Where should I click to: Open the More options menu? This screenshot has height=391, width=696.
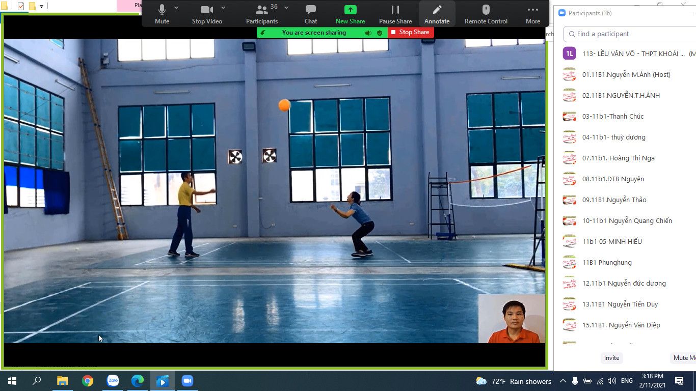coord(533,14)
